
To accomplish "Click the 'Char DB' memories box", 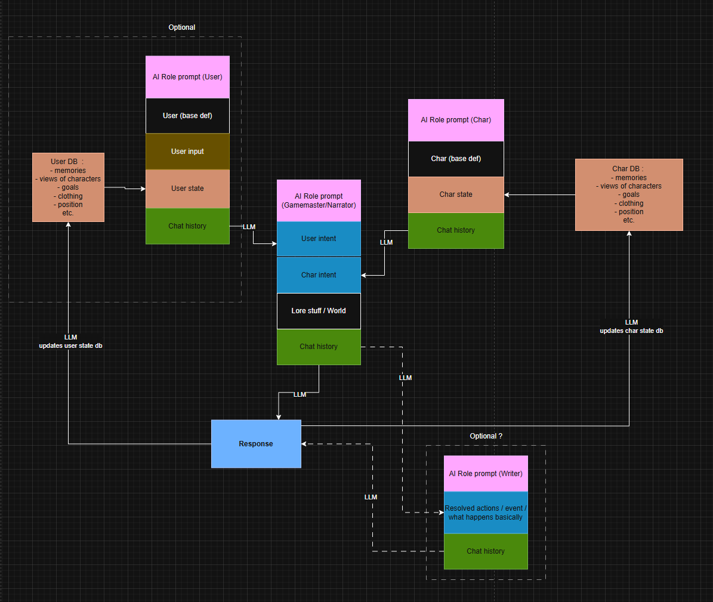I will 629,195.
